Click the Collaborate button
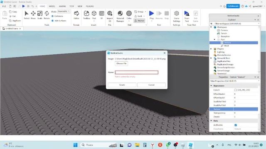The width and height of the screenshot is (266, 149). tap(233, 6)
